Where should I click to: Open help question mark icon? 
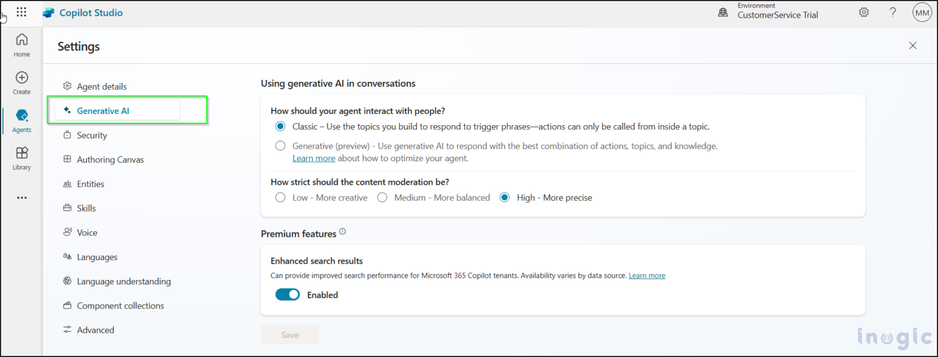(x=893, y=12)
